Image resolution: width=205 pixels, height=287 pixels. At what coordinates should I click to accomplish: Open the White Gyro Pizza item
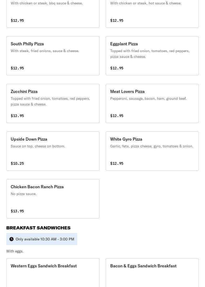tap(152, 151)
